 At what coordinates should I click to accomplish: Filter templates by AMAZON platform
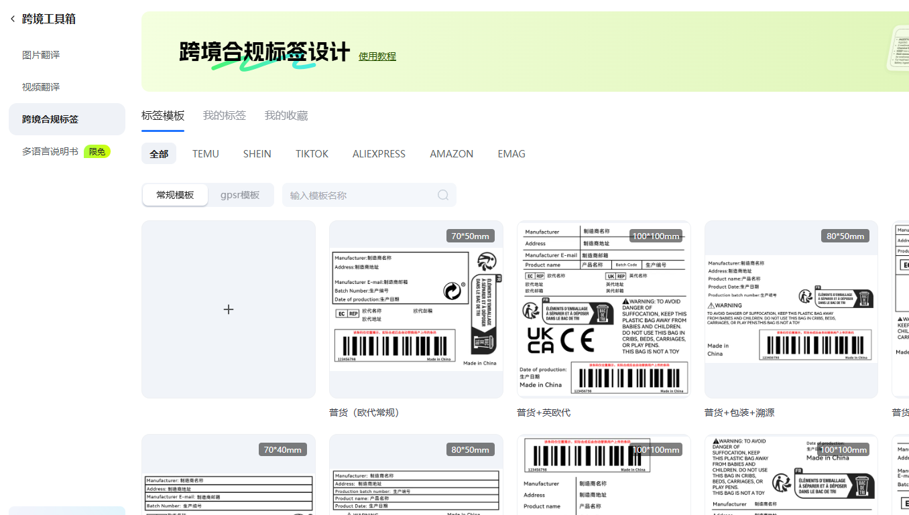coord(451,153)
